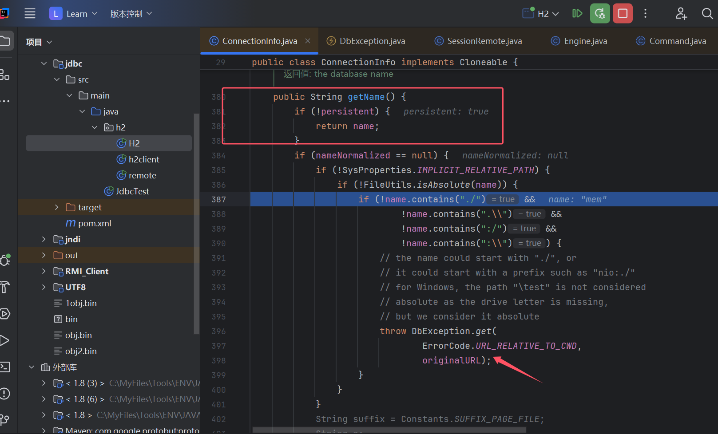Select the obj.bin file
The image size is (718, 434).
(73, 335)
